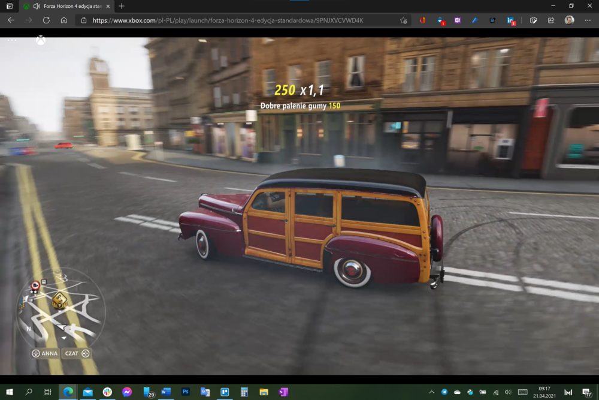This screenshot has width=599, height=400.
Task: Open the OneNote Web Clipper extension
Action: click(457, 20)
